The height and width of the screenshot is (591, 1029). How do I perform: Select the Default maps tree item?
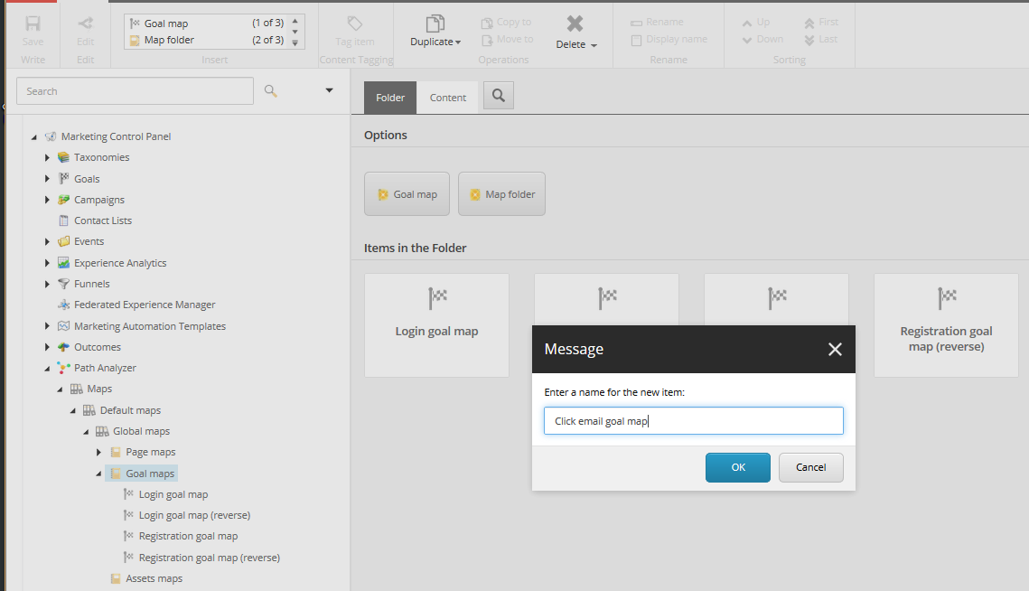(x=130, y=410)
